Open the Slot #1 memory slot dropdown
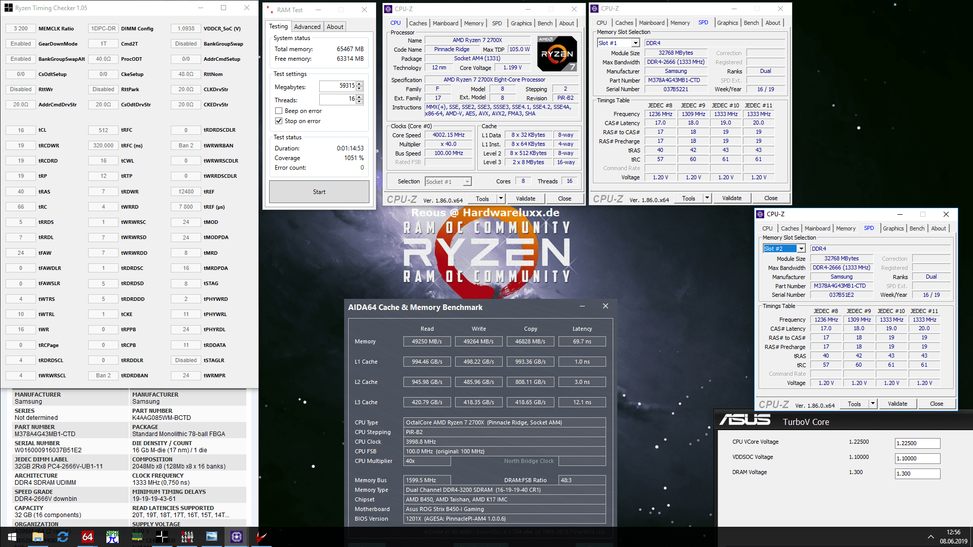Viewport: 973px width, 547px height. (635, 43)
